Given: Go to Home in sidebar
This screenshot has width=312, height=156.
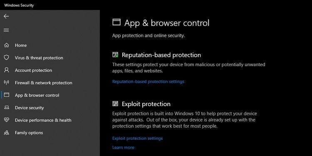Looking at the screenshot, I should [21, 45].
